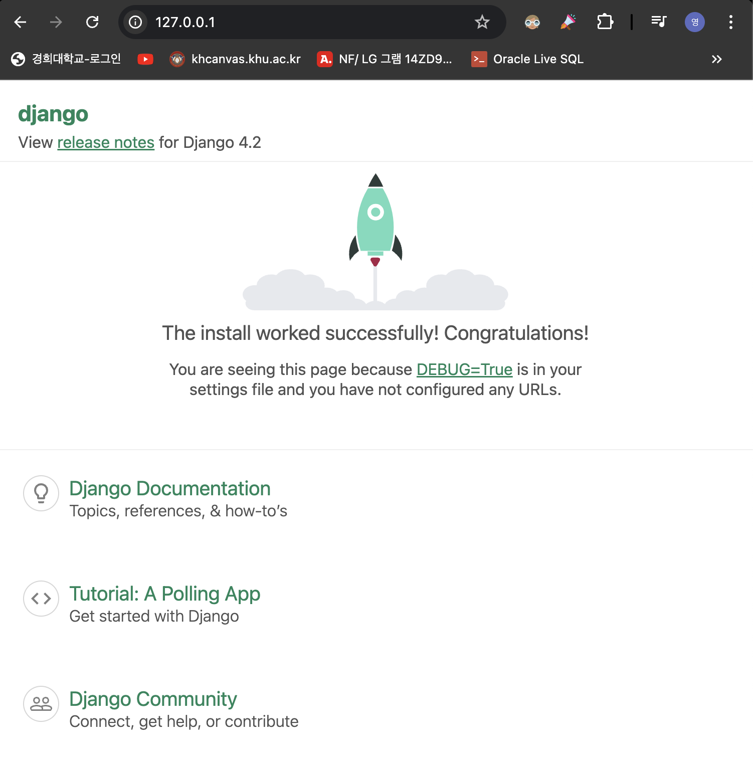Open the party popper extension icon
This screenshot has width=753, height=765.
pos(569,22)
